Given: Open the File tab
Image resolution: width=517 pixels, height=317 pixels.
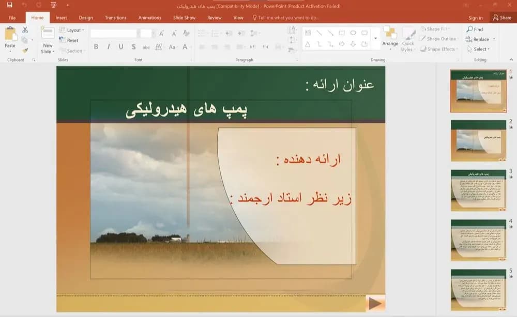Looking at the screenshot, I should click(12, 18).
